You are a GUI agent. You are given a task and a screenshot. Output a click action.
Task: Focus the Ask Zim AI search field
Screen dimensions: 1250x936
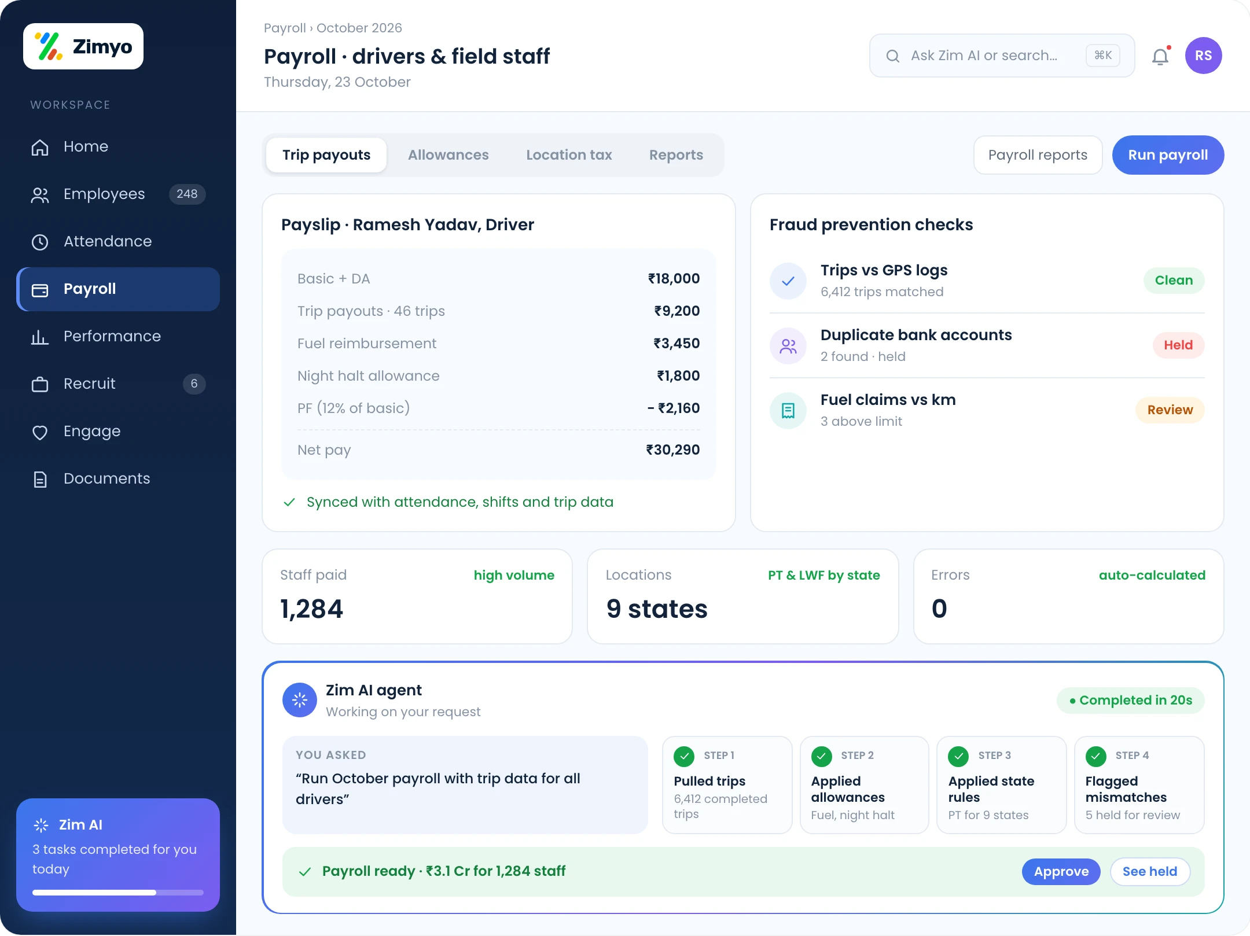coord(1002,56)
